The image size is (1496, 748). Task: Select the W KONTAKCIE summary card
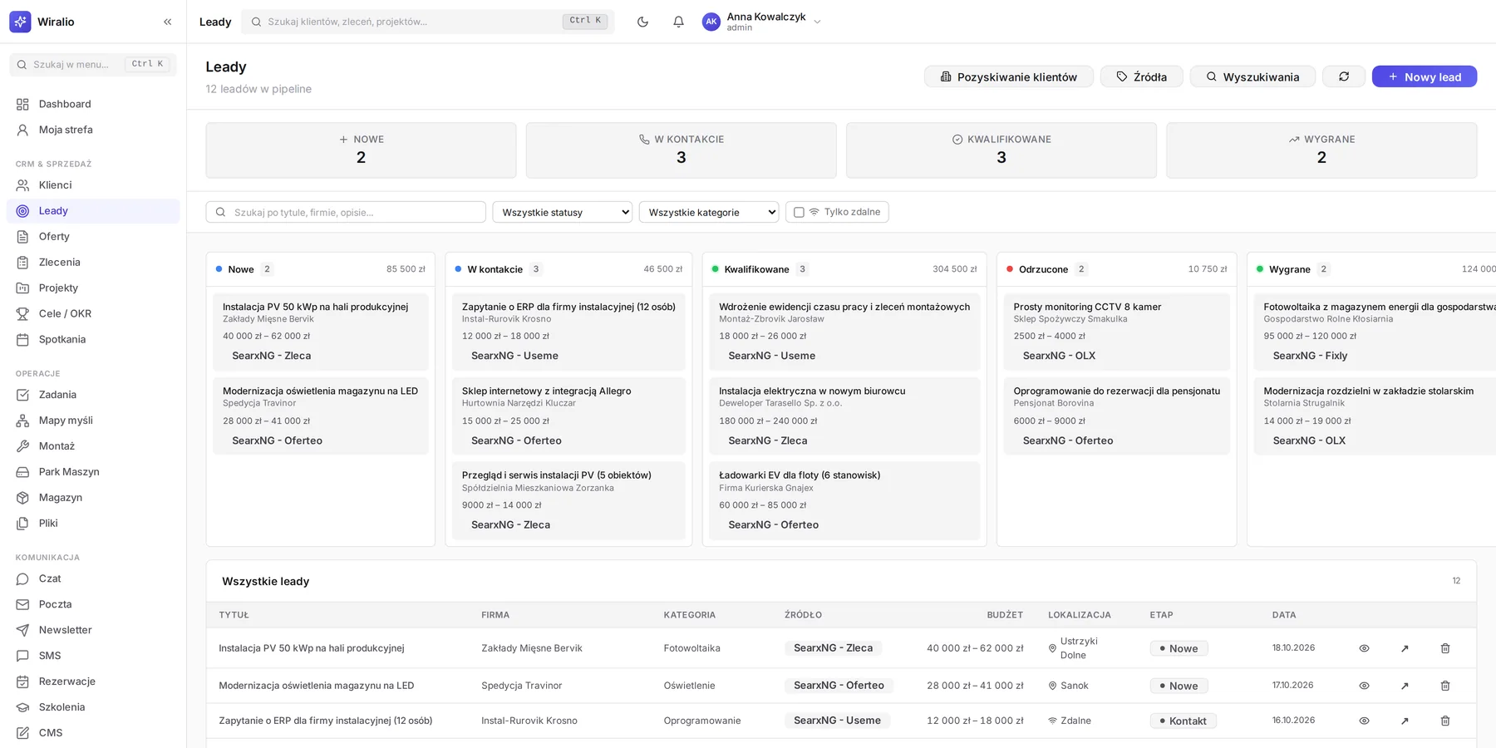tap(682, 150)
